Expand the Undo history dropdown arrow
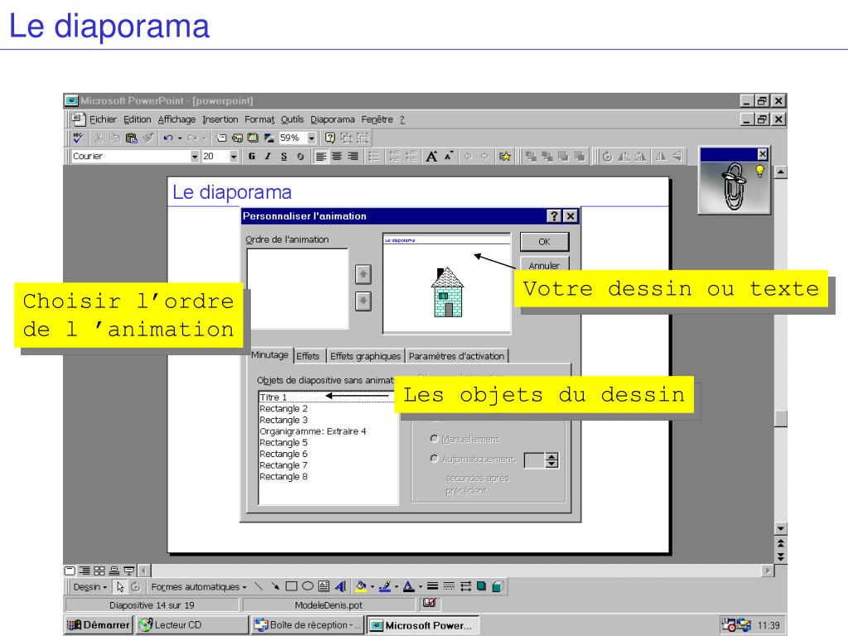 pos(180,138)
